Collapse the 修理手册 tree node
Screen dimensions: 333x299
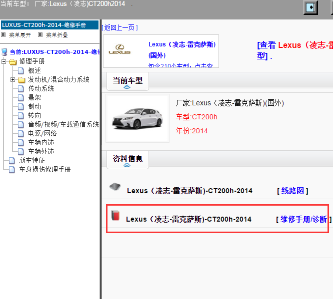pyautogui.click(x=3, y=62)
